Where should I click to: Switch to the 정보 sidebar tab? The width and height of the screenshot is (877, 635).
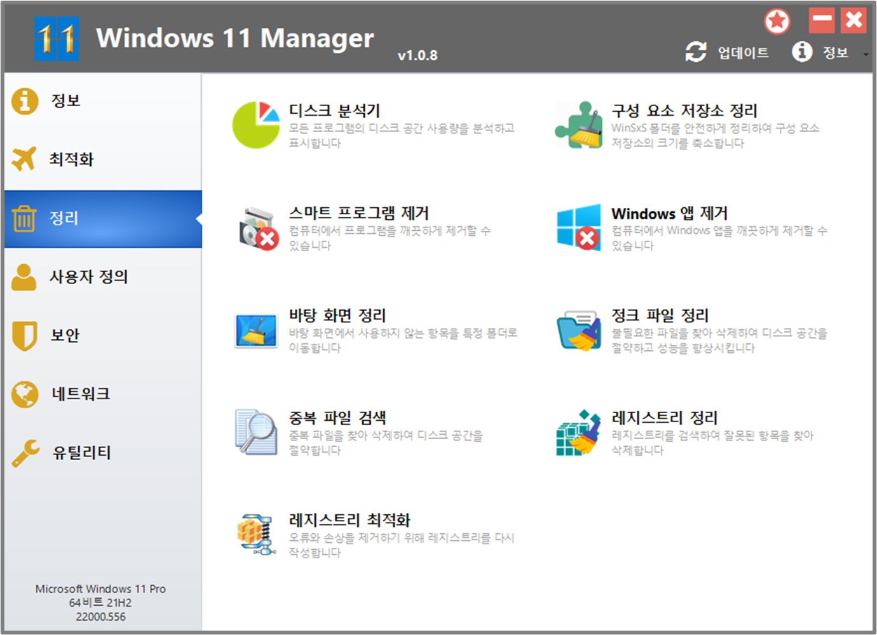(x=103, y=100)
